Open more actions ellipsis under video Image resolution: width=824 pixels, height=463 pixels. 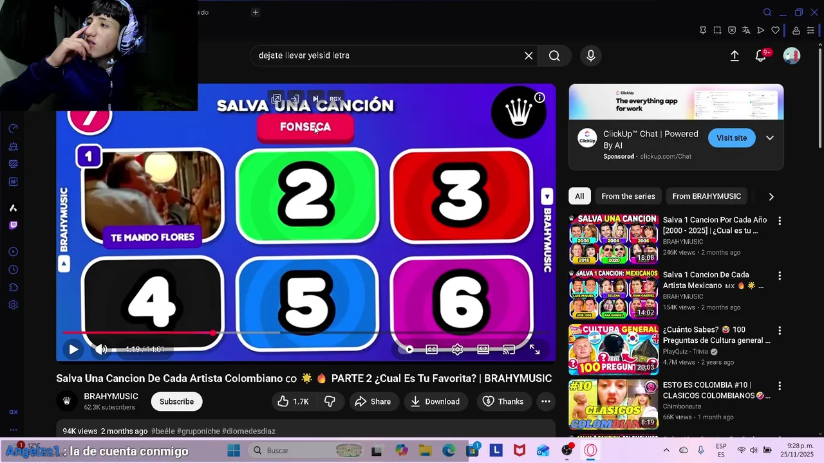(x=546, y=401)
